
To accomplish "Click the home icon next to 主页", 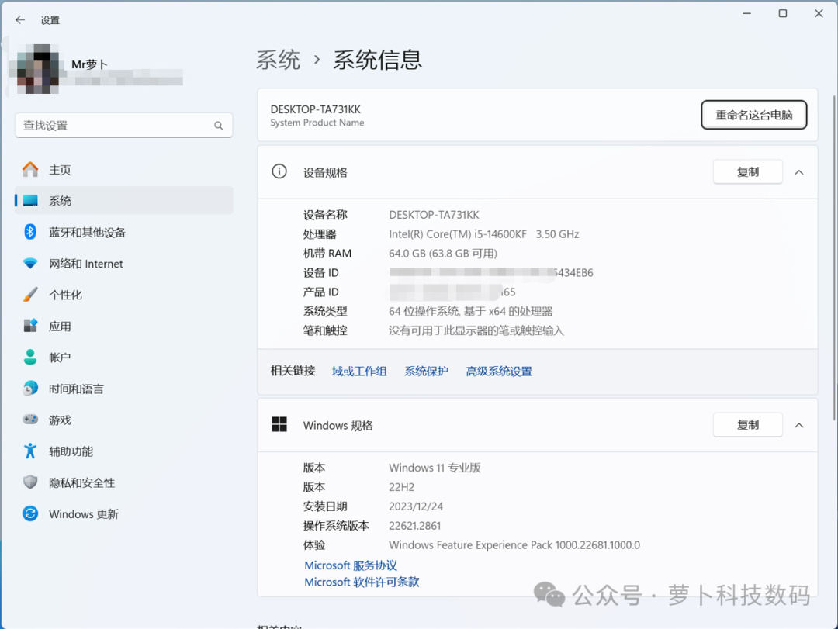I will click(x=30, y=169).
